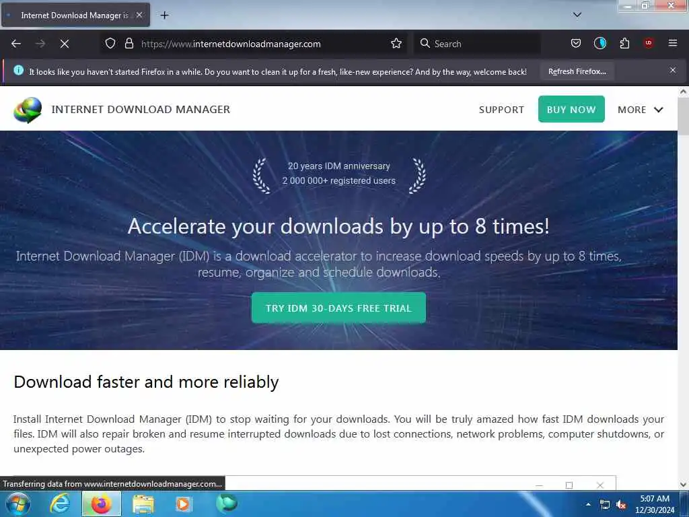Screen dimensions: 689x517
Task: Click the page scrollbar down arrow
Action: (x=683, y=485)
